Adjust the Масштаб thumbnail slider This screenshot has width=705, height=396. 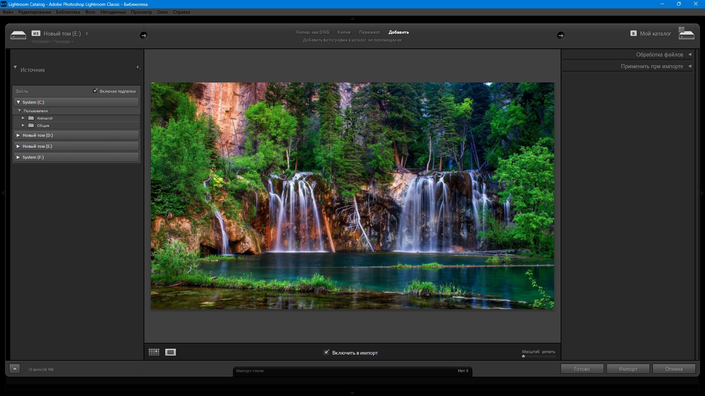[524, 356]
